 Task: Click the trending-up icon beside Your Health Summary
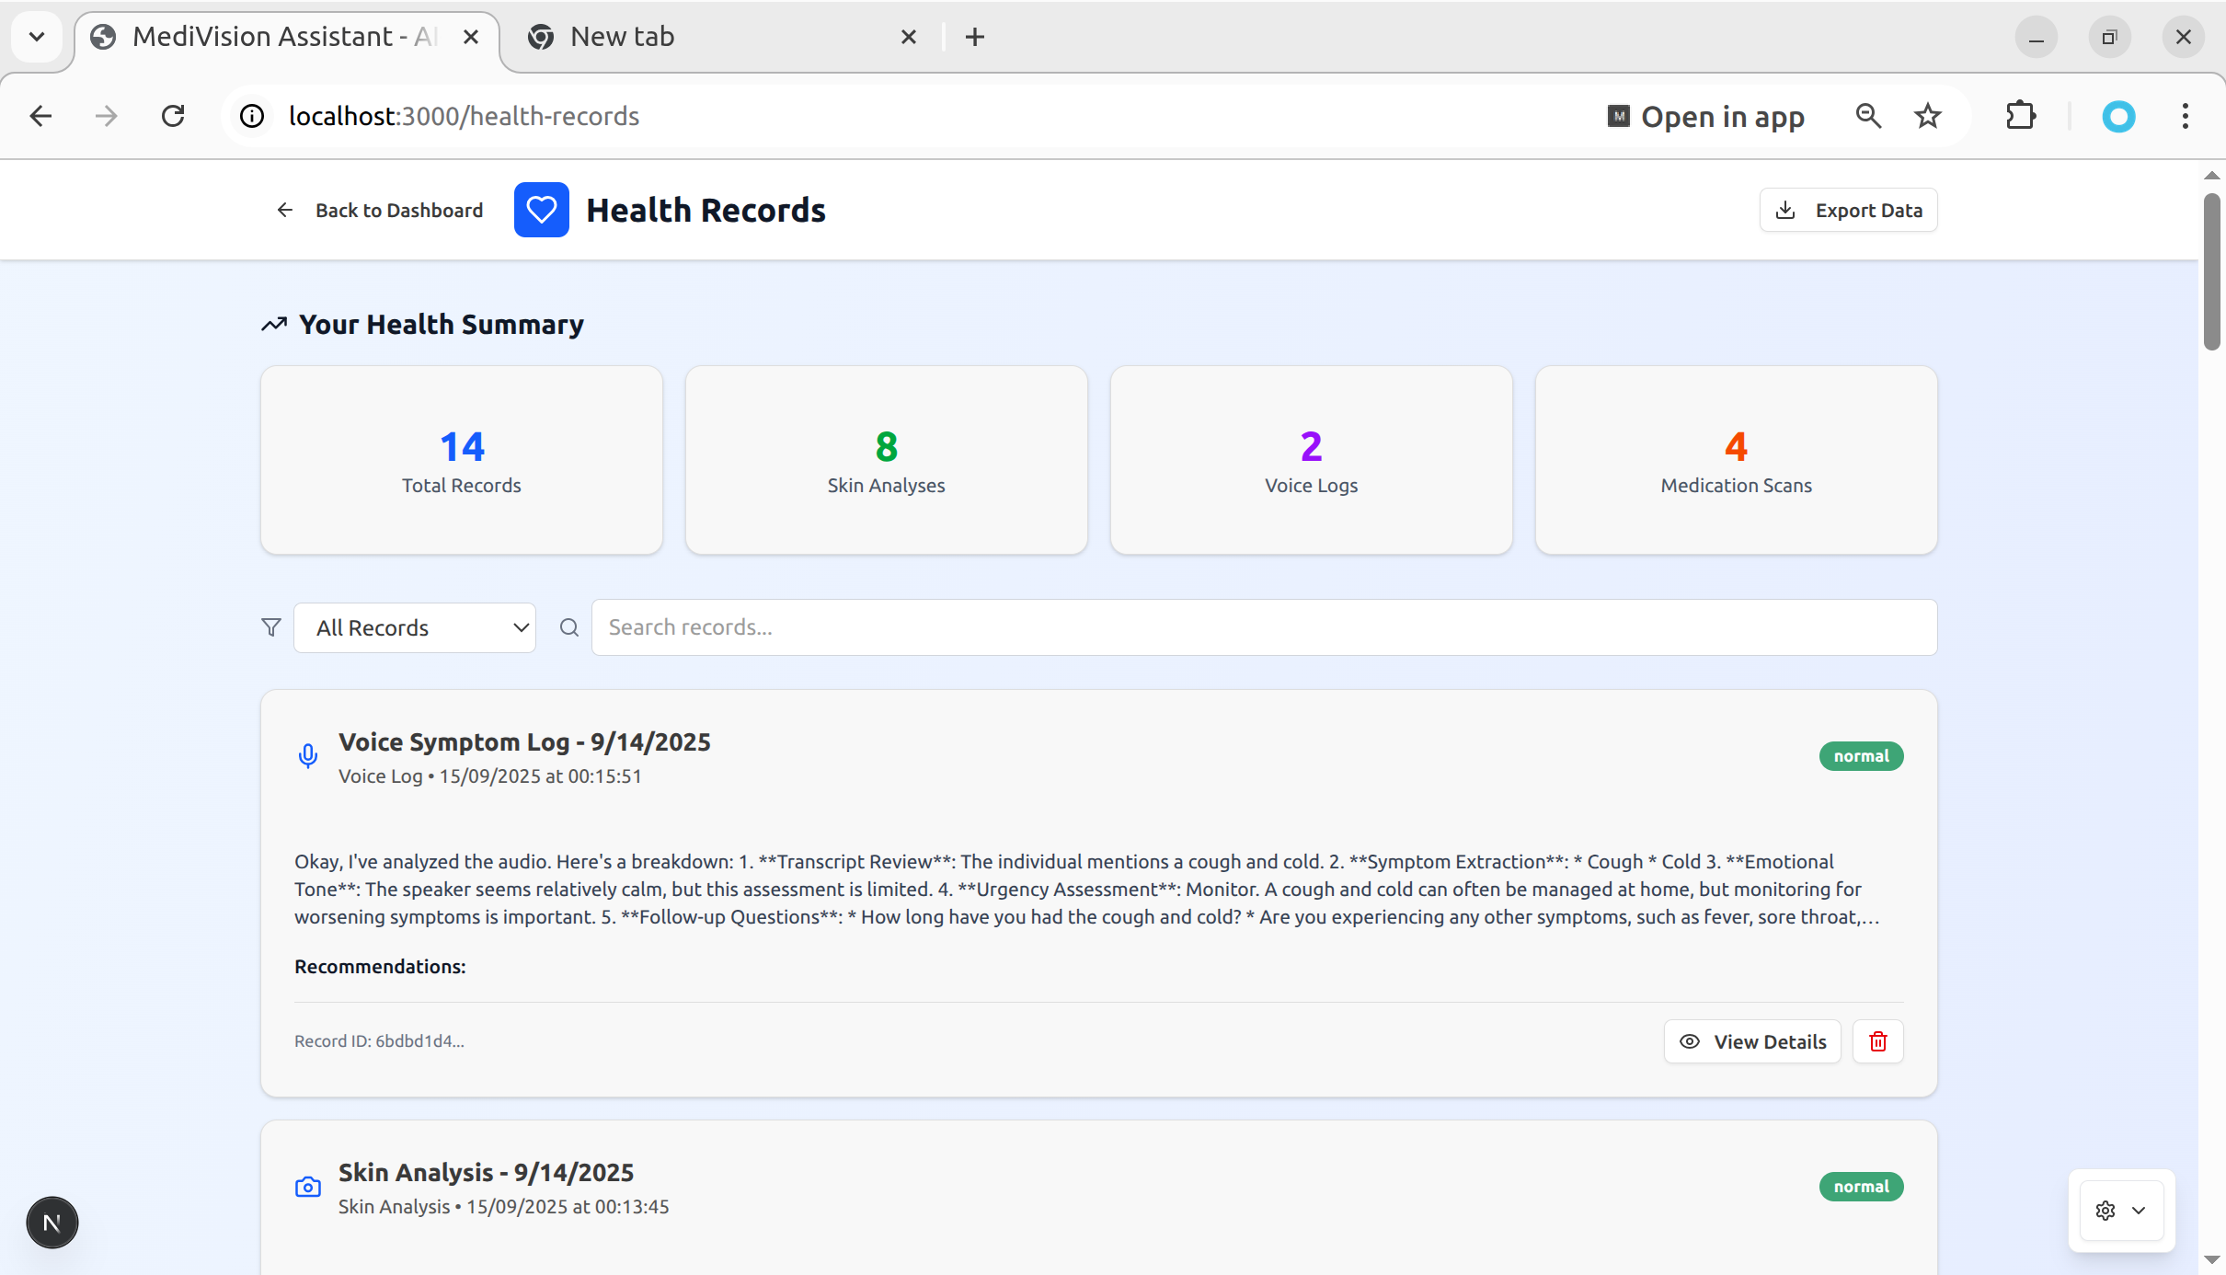tap(274, 325)
